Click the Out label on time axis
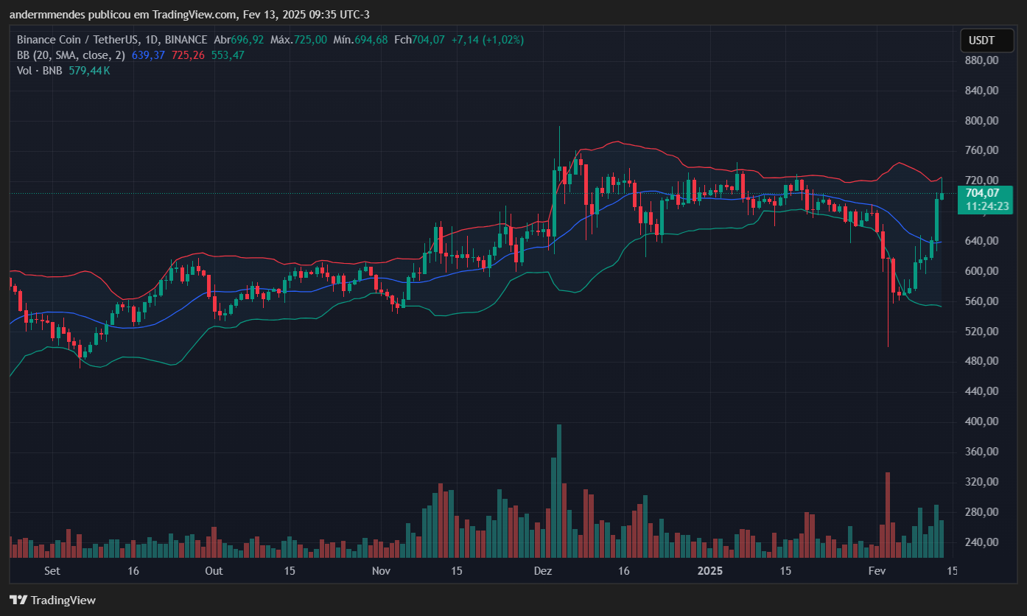The height and width of the screenshot is (616, 1027). pyautogui.click(x=214, y=571)
